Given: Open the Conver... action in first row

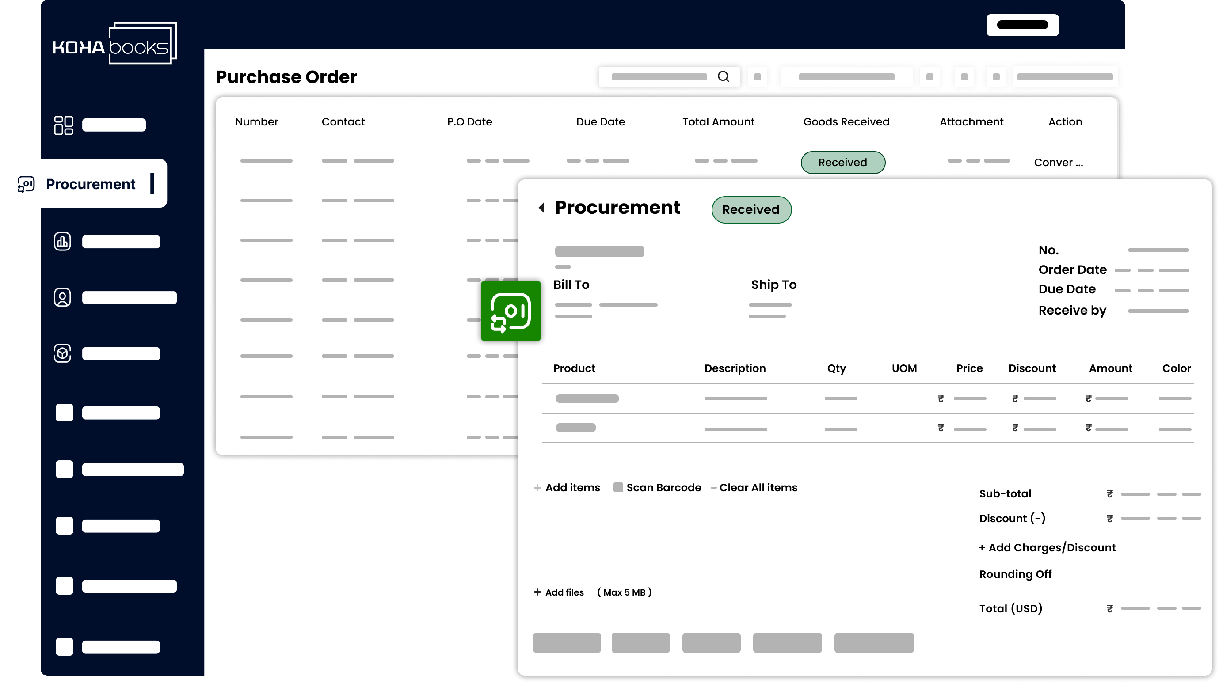Looking at the screenshot, I should point(1058,163).
